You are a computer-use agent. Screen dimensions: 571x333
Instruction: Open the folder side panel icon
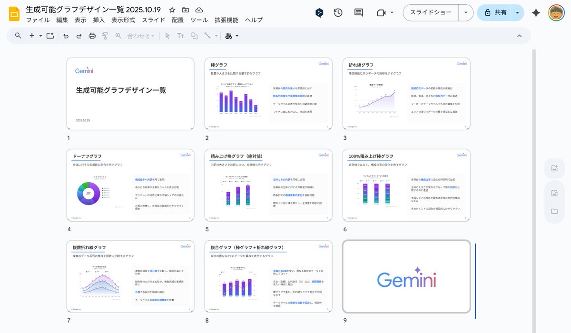(x=554, y=211)
